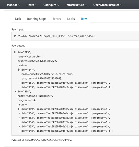This screenshot has height=147, width=139.
Task: Click the host line with id 149
Action: click(x=64, y=109)
